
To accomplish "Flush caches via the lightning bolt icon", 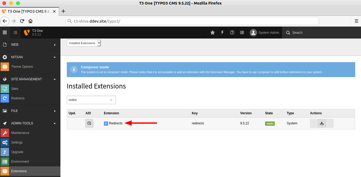I will point(222,32).
